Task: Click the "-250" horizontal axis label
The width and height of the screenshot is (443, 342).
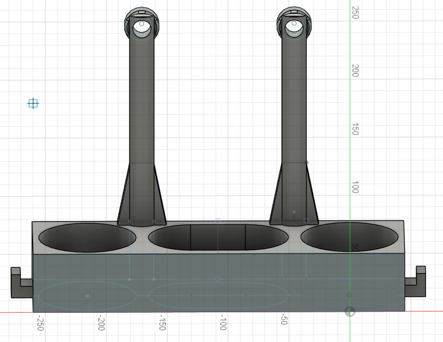Action: [x=40, y=324]
